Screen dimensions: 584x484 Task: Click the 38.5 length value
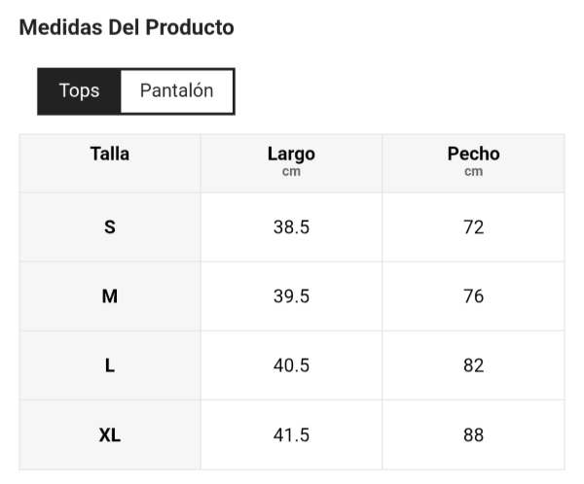[291, 227]
